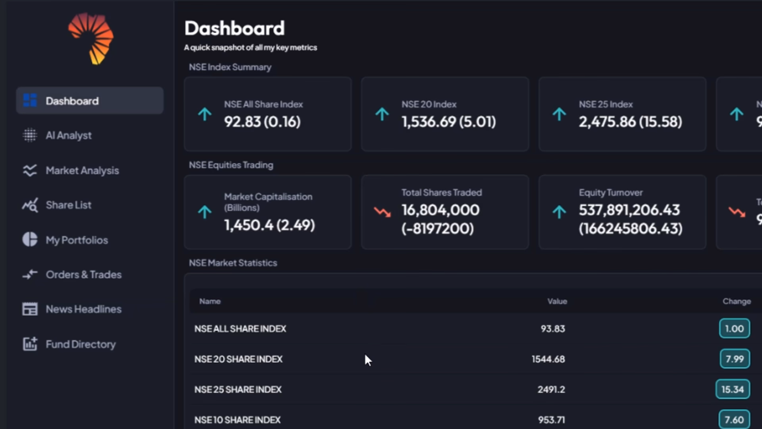Click the News Headlines newspaper icon
This screenshot has width=762, height=429.
pos(30,309)
